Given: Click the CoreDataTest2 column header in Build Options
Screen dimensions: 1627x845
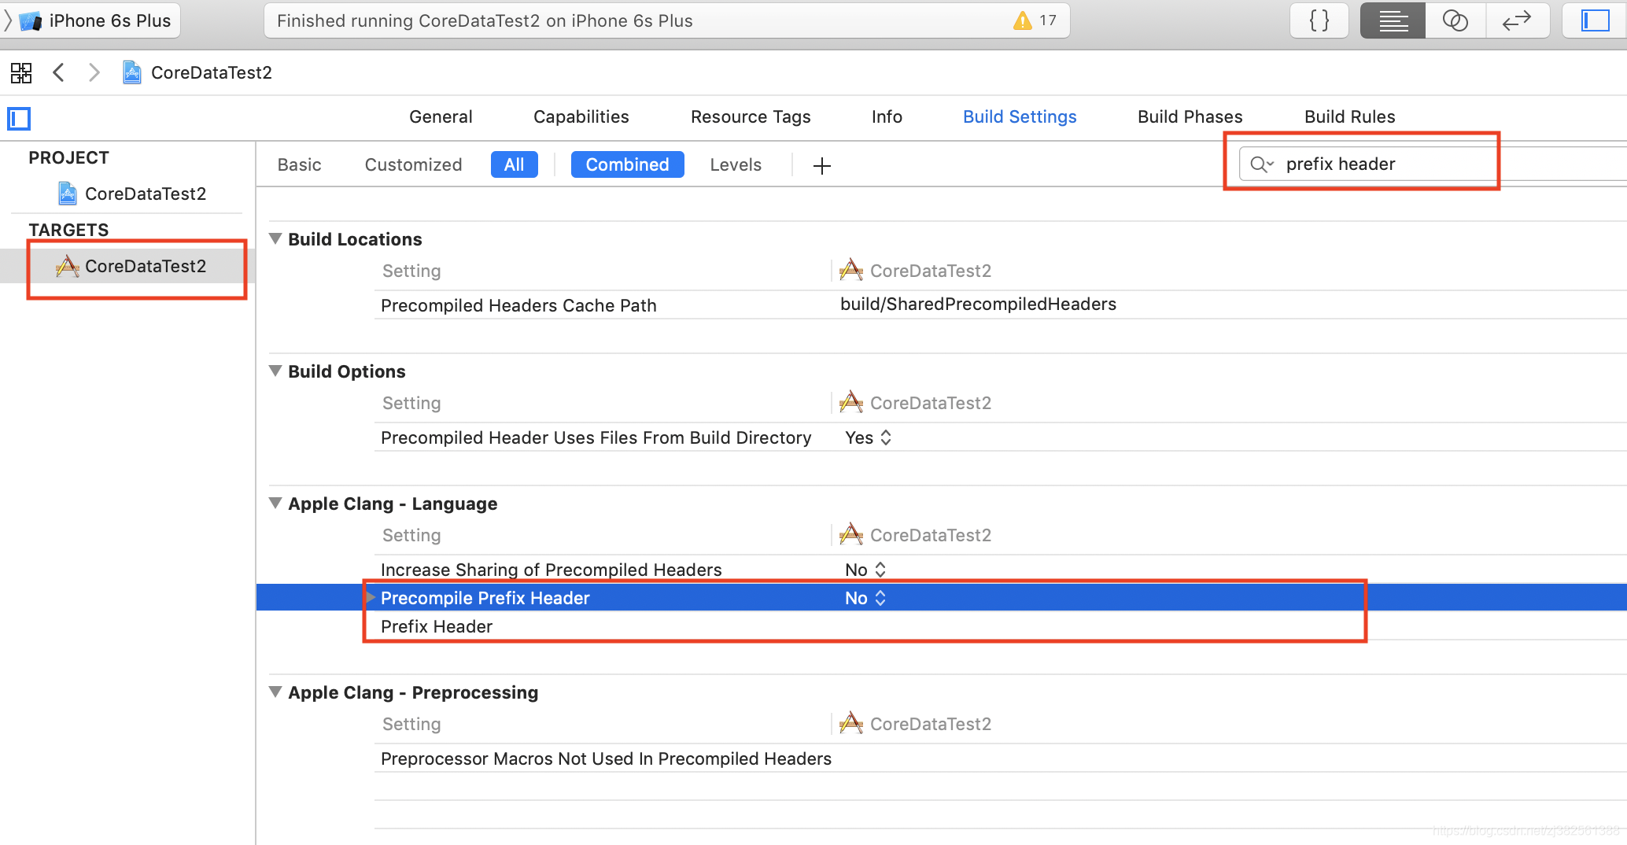Looking at the screenshot, I should click(x=916, y=403).
